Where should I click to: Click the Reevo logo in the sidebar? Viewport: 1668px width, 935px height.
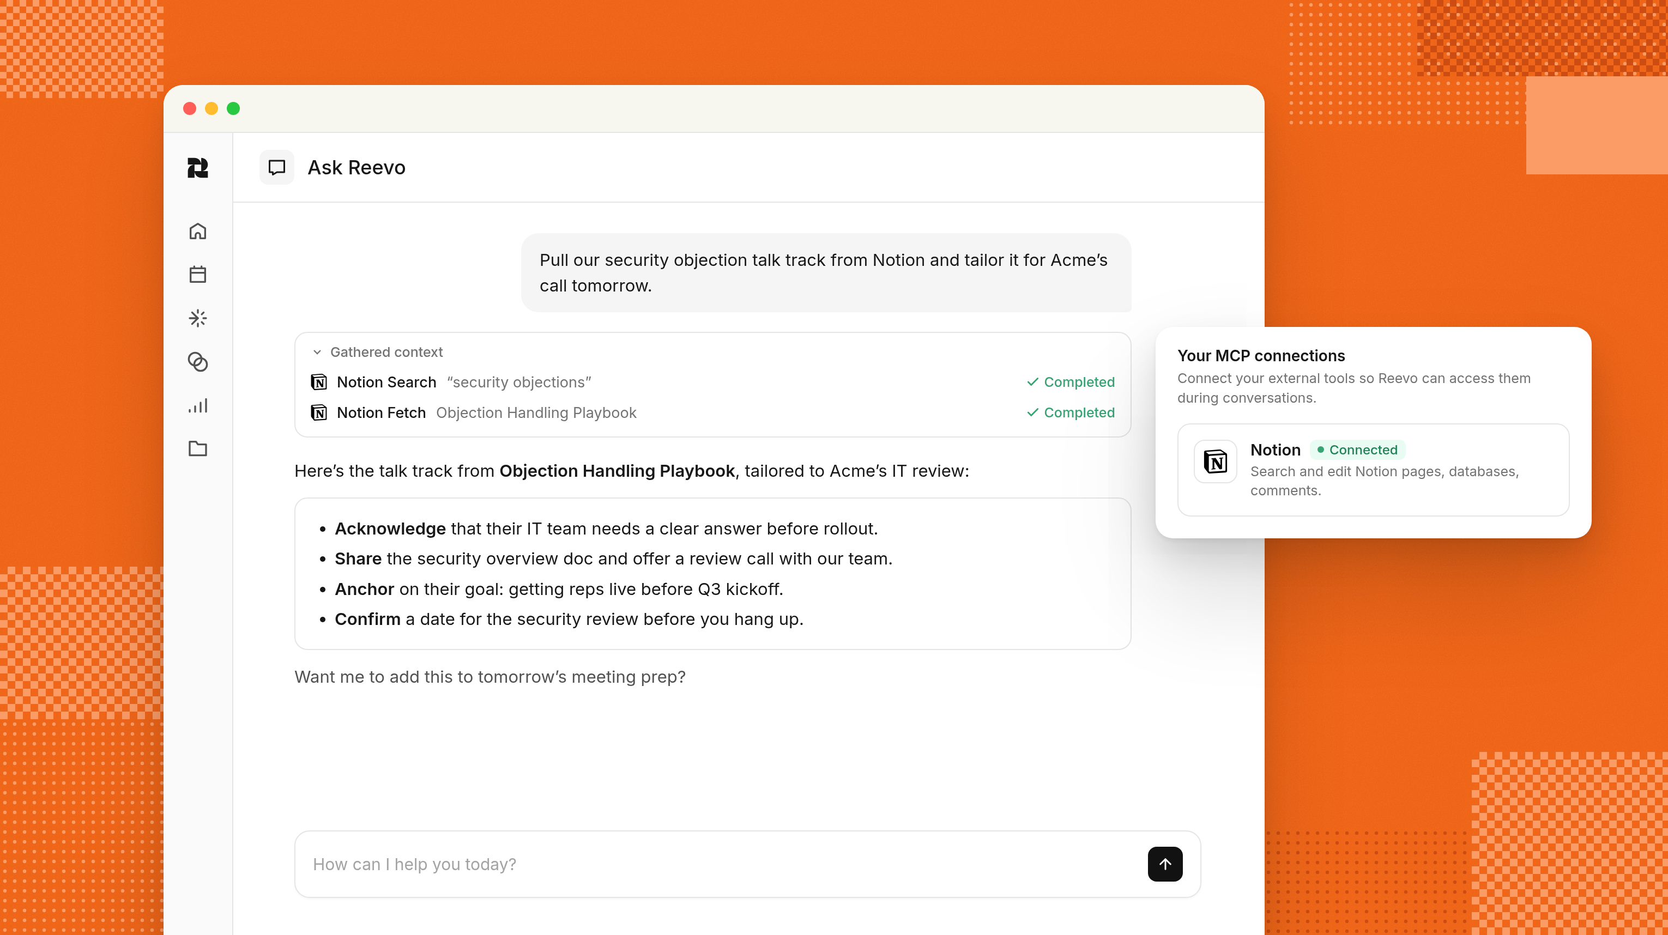(197, 168)
